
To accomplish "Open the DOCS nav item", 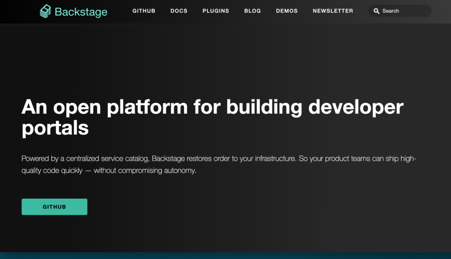I will click(179, 11).
